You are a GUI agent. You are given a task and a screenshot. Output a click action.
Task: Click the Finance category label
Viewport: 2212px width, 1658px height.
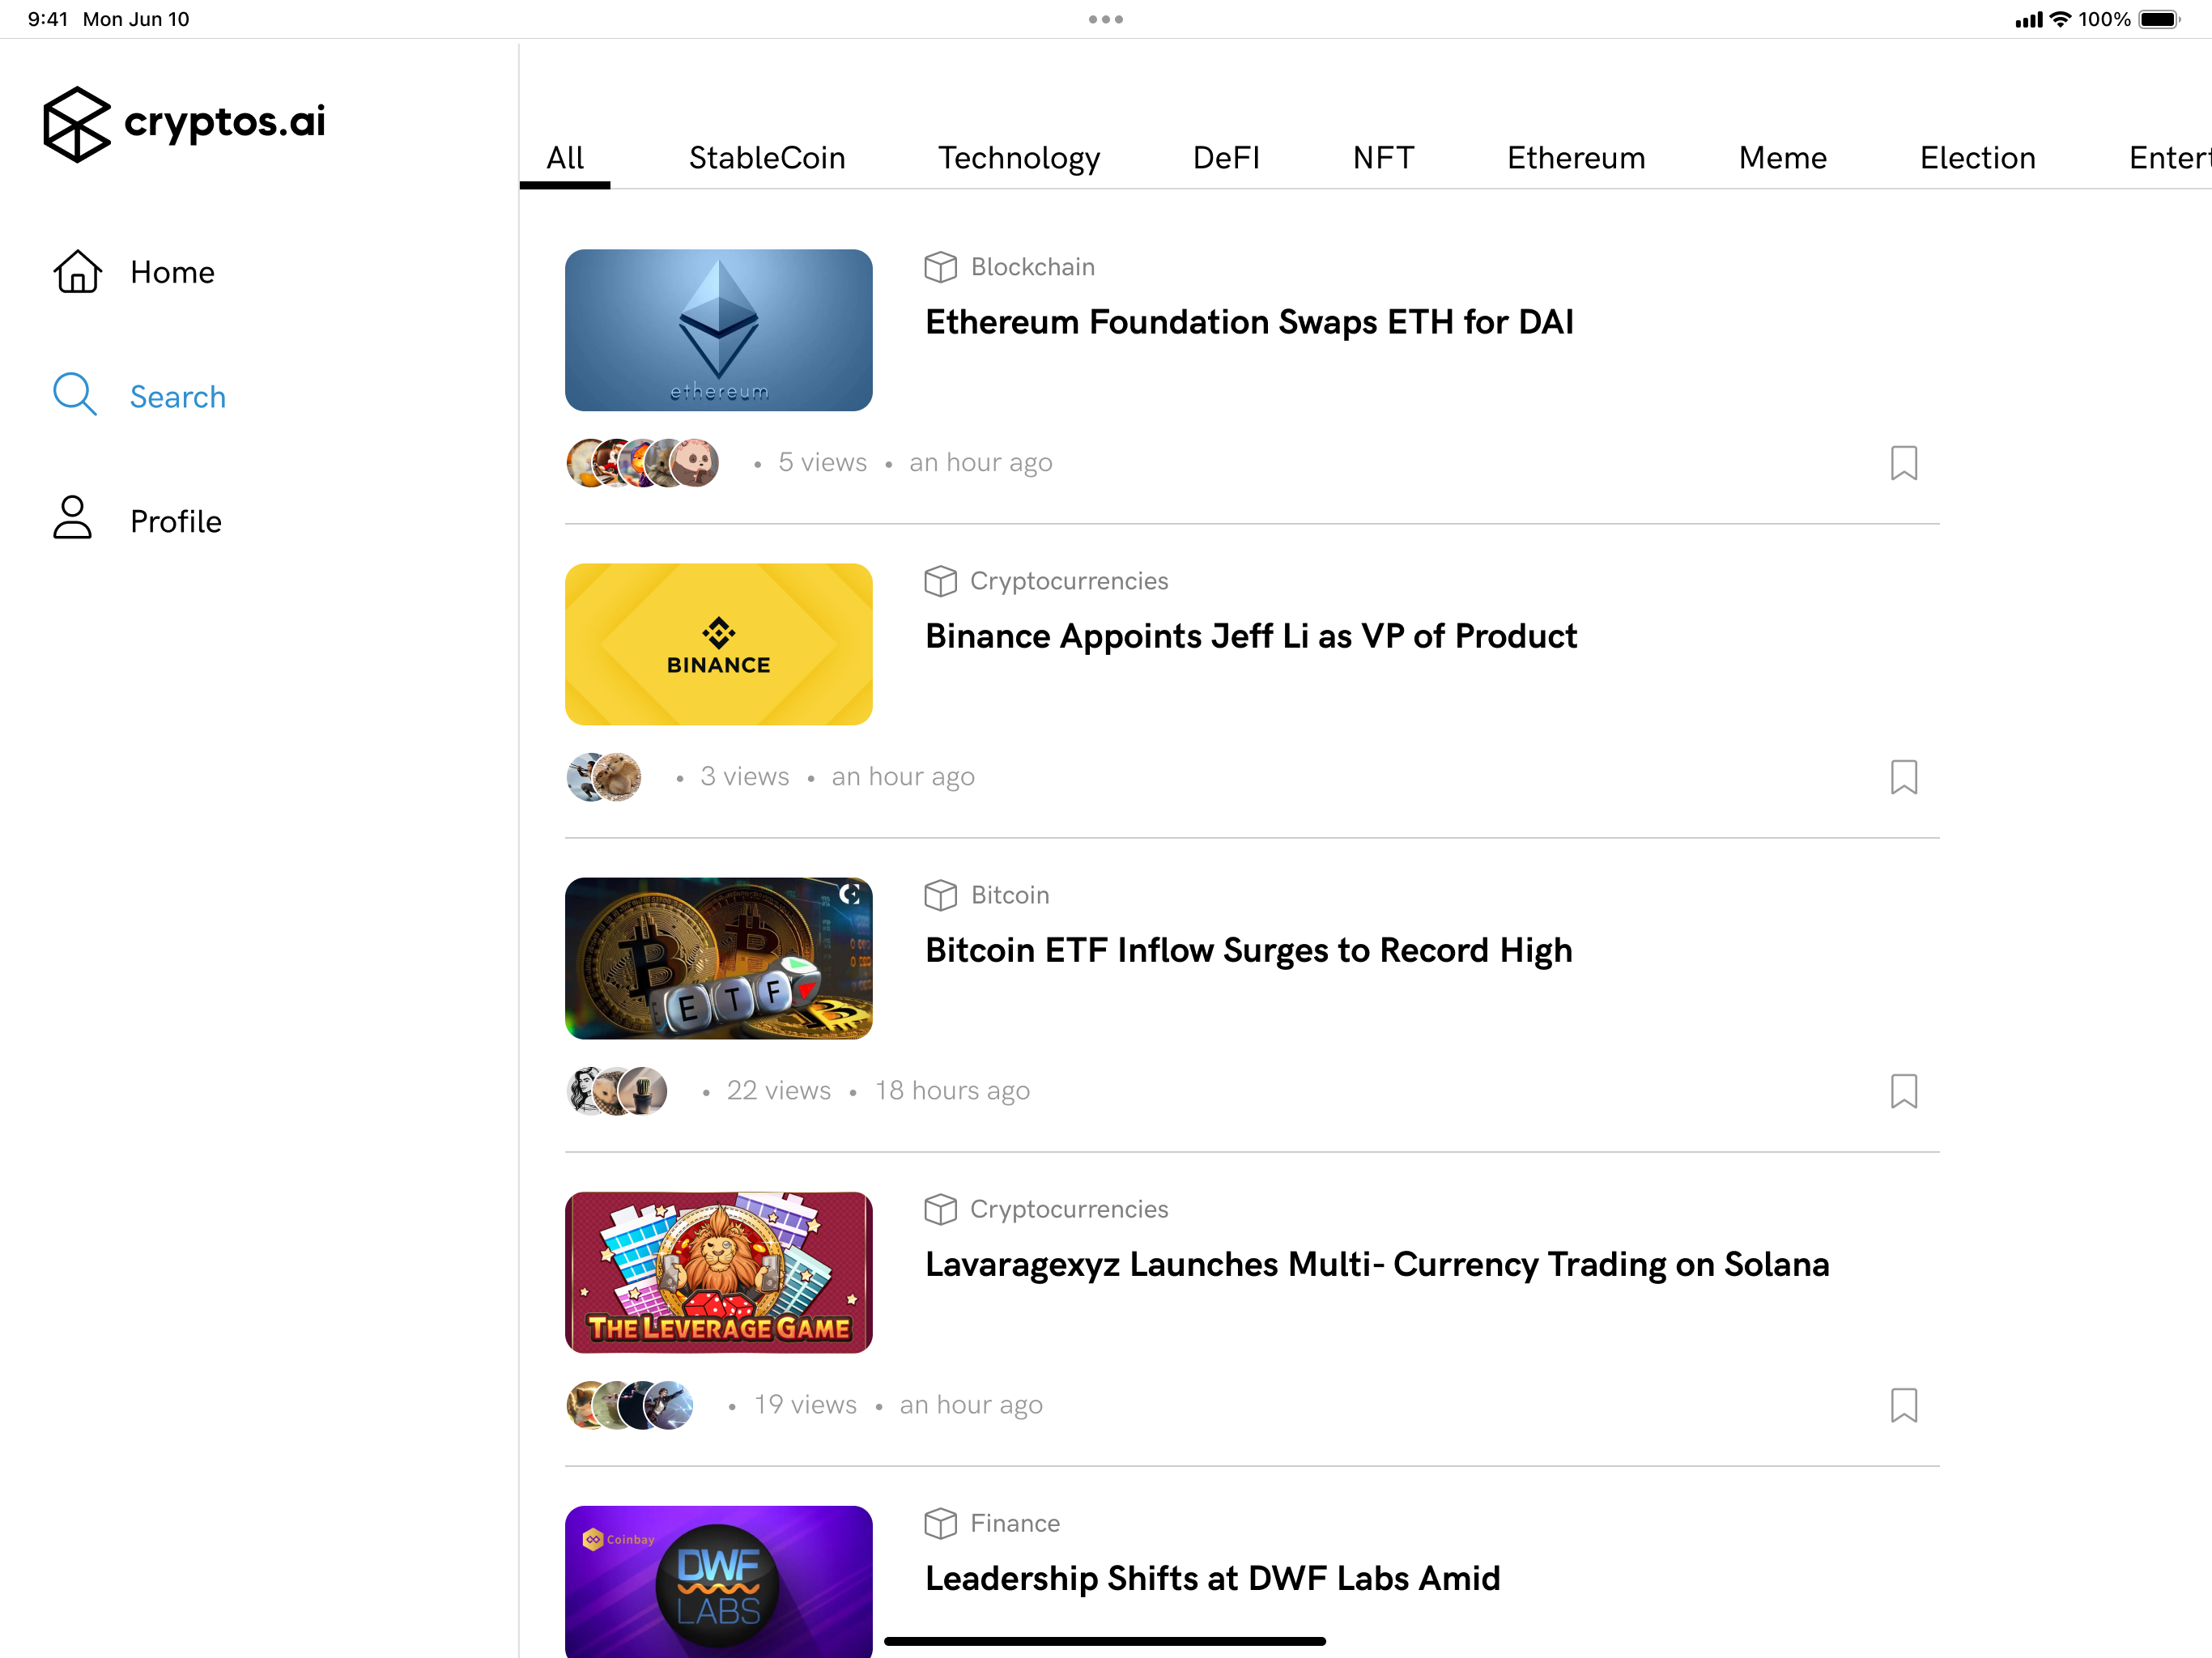coord(1014,1523)
